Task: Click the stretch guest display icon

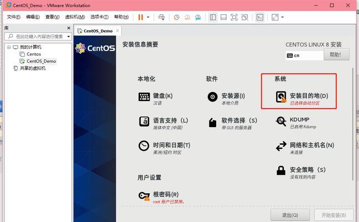Action: point(275,17)
